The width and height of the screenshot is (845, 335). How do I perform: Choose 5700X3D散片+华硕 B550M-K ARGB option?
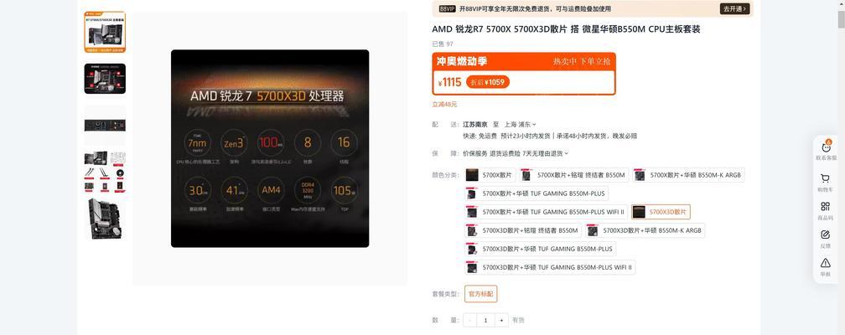(x=645, y=230)
